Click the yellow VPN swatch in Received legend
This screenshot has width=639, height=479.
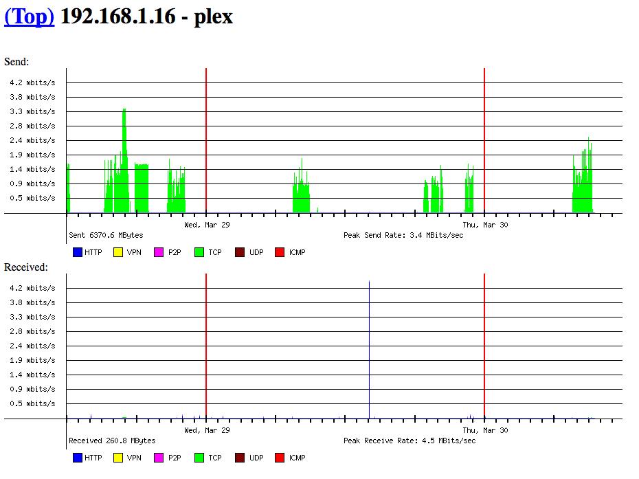coord(118,458)
